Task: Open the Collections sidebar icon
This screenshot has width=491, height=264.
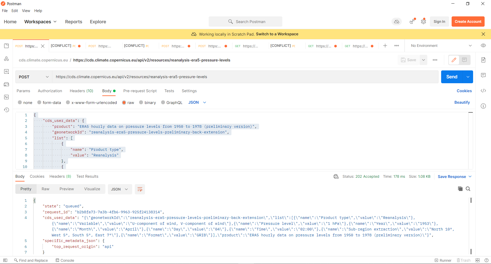Action: pos(6,46)
